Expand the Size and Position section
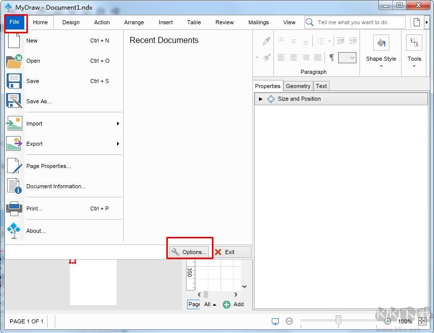Image resolution: width=434 pixels, height=333 pixels. tap(261, 99)
